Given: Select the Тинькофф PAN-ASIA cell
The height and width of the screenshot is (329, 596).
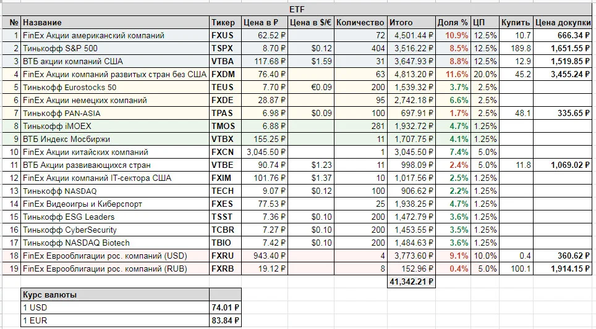Looking at the screenshot, I should point(115,113).
